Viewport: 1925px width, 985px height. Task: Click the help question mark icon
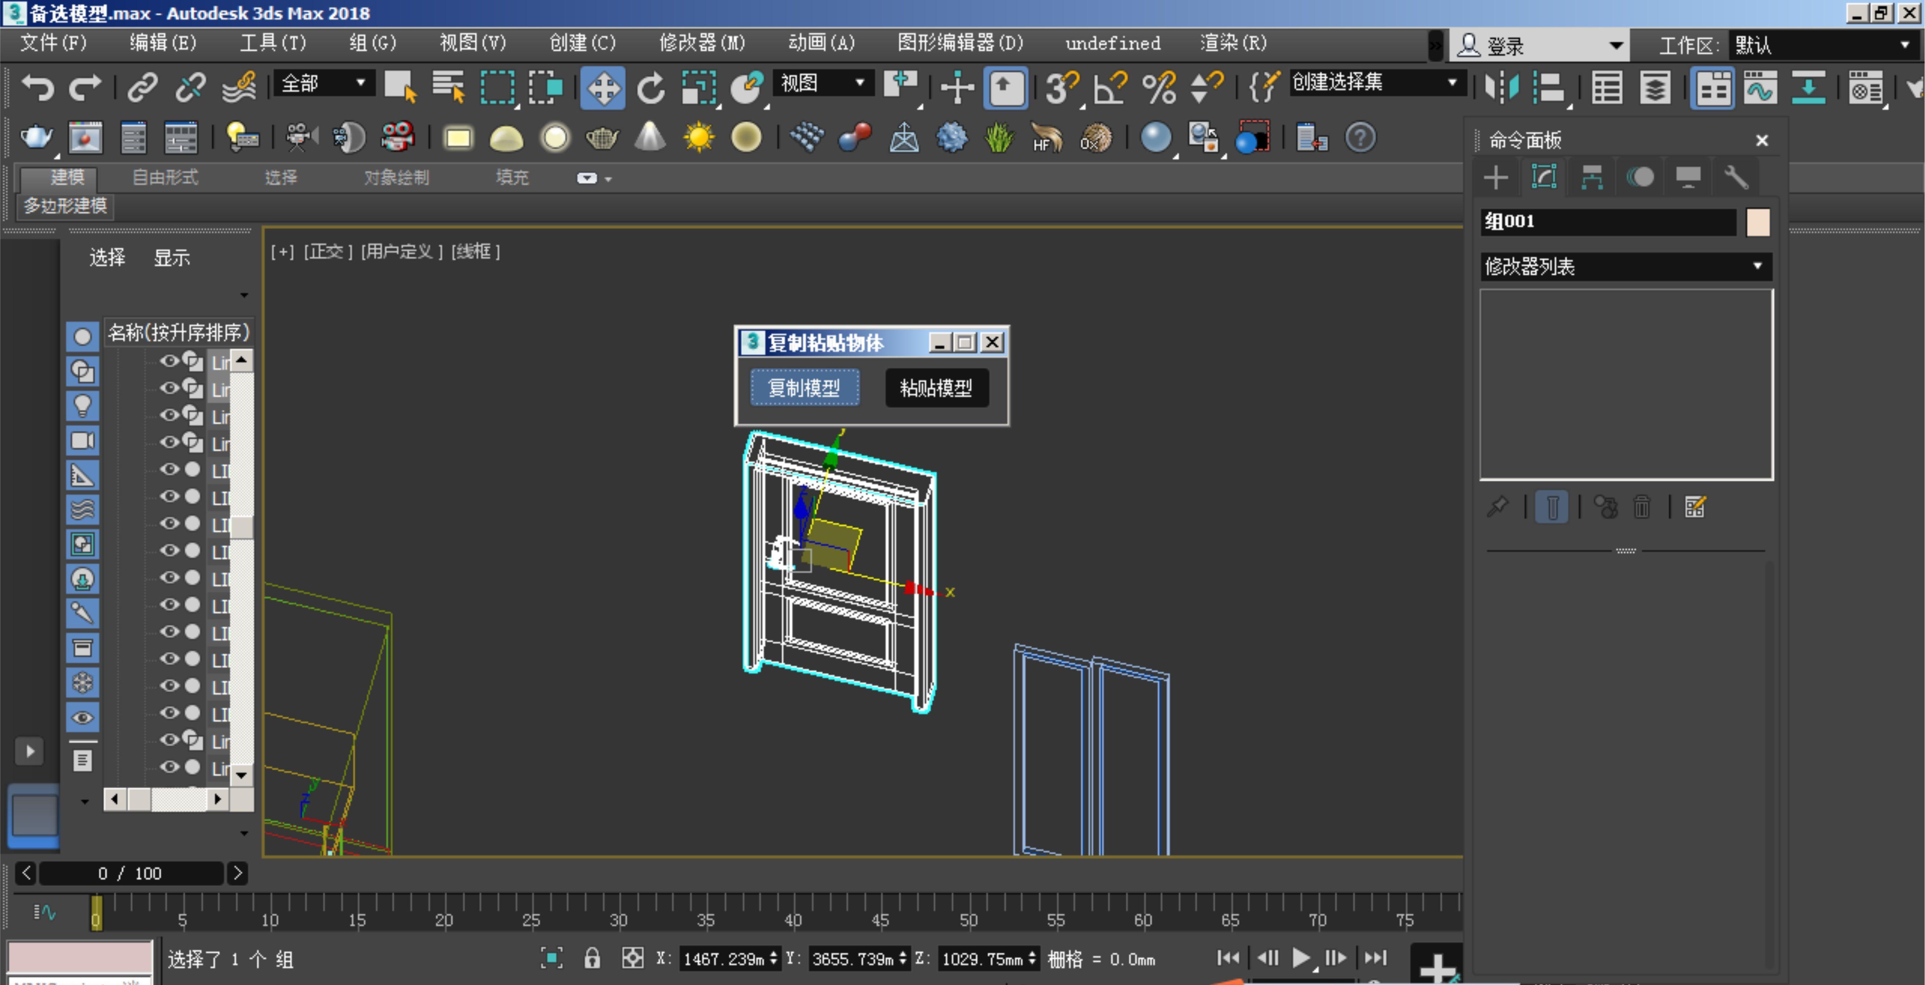click(1360, 137)
